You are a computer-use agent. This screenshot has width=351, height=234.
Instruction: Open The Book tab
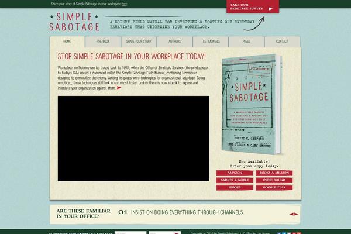(x=103, y=42)
